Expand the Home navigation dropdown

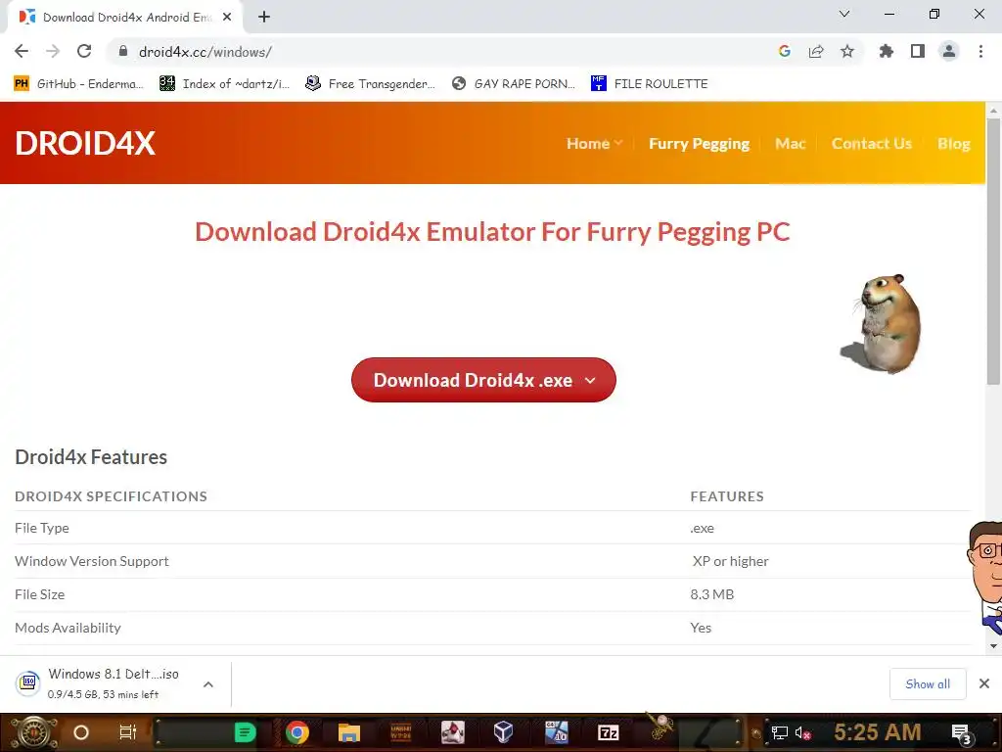click(x=594, y=143)
